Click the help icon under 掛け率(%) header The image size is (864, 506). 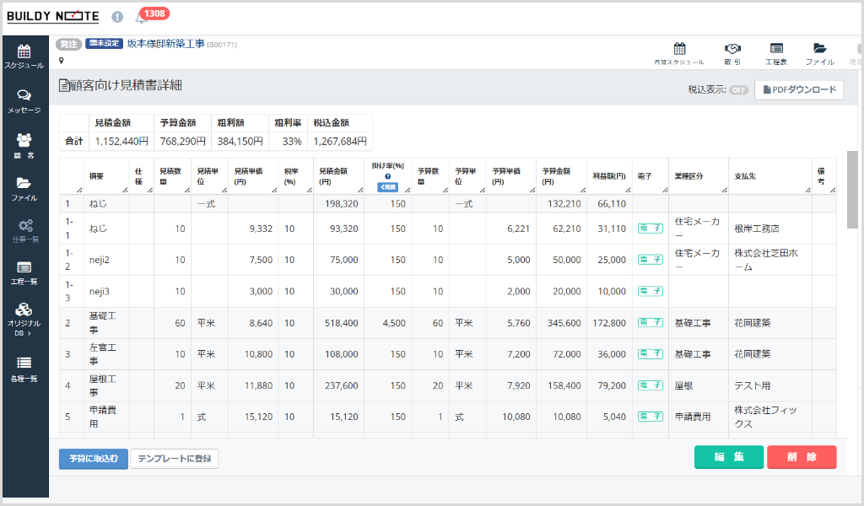pos(387,176)
